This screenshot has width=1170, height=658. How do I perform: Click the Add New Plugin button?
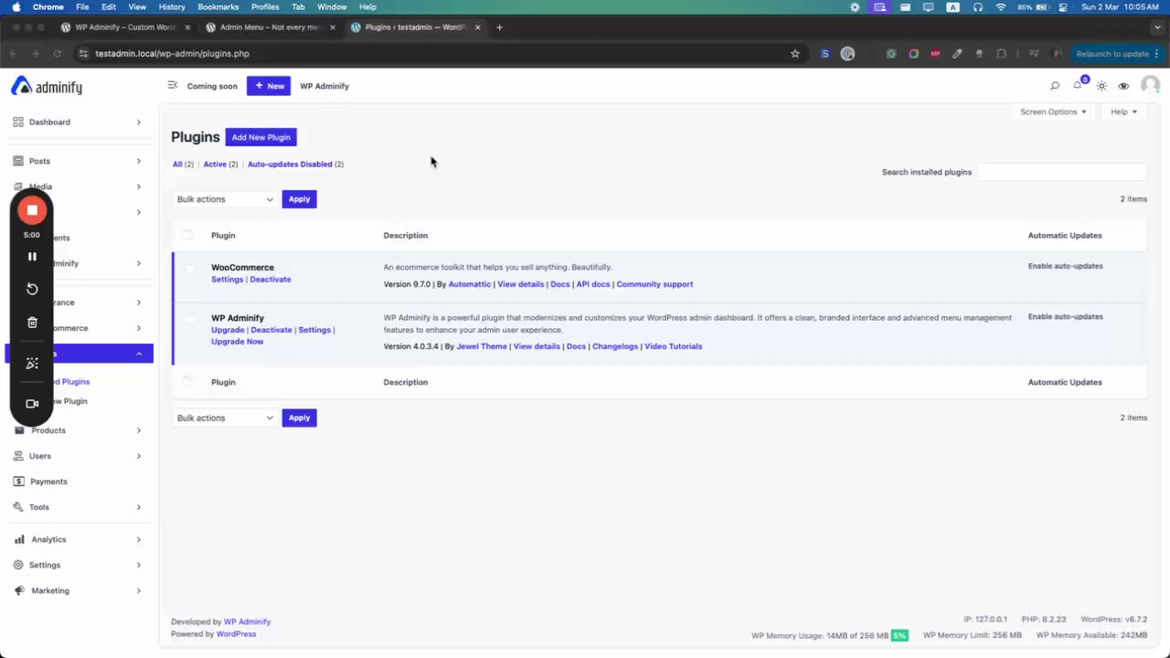point(261,137)
